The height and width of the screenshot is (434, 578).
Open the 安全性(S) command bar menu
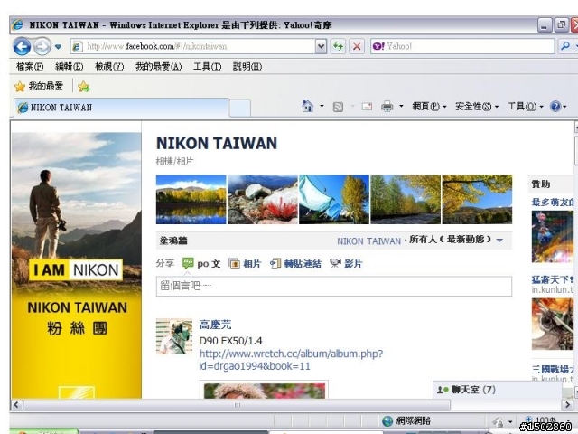pyautogui.click(x=477, y=107)
